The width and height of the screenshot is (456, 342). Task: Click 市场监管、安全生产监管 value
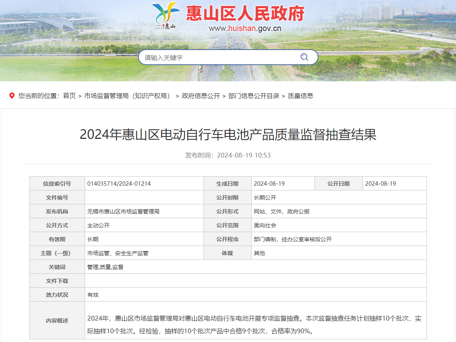pos(118,253)
